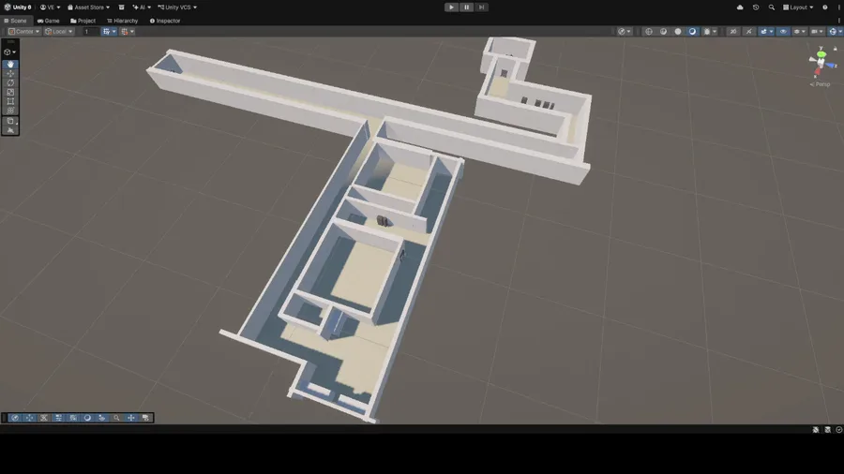Click the middle status bar icon
844x474 pixels.
[x=827, y=429]
